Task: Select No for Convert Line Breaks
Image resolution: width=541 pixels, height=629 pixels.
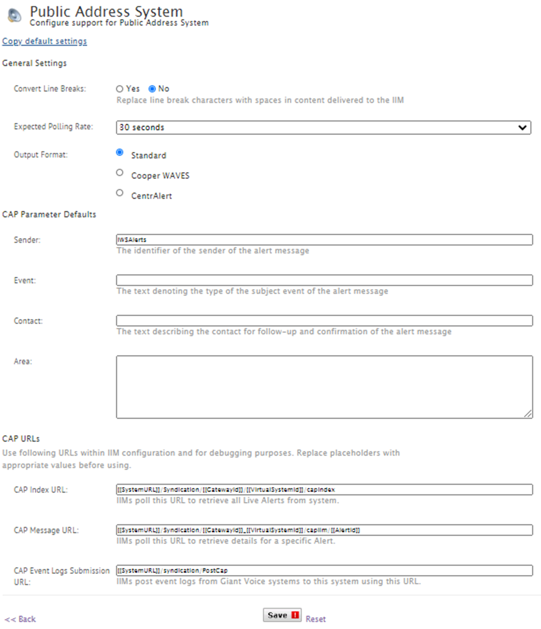Action: 152,89
